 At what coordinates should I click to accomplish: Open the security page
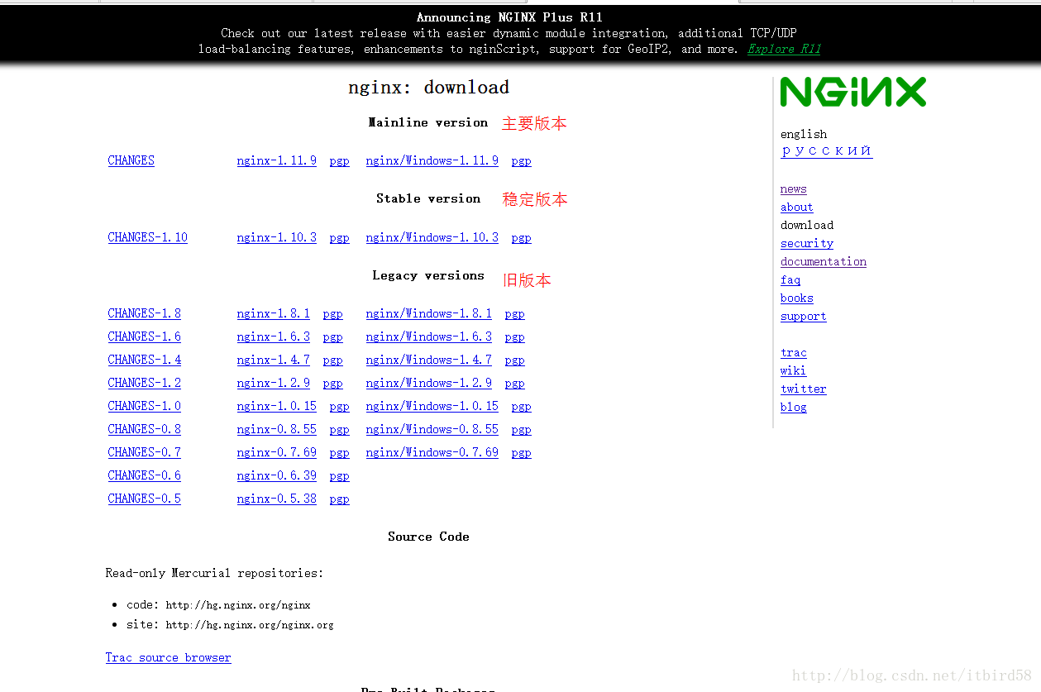click(806, 243)
